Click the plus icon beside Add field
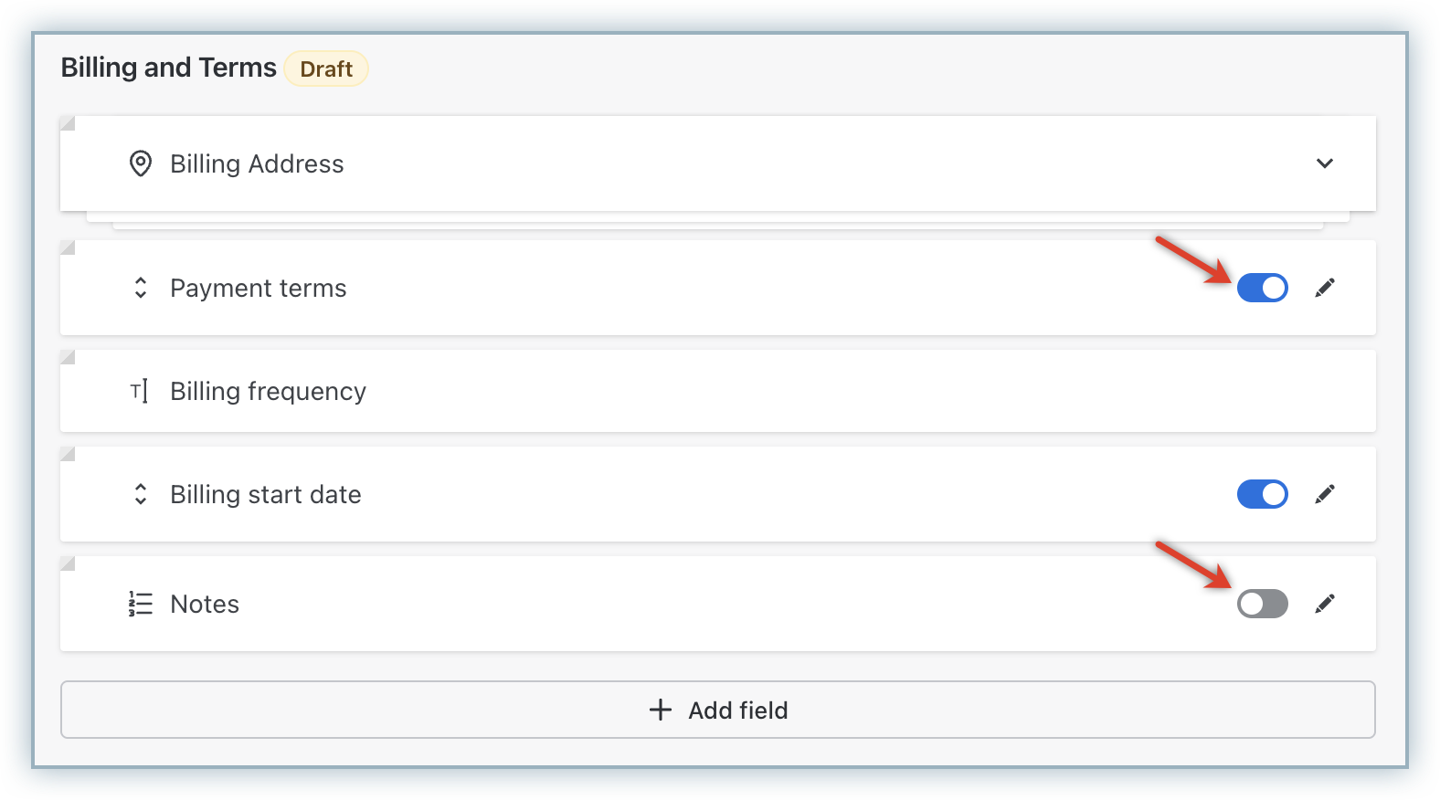The height and width of the screenshot is (800, 1440). (x=660, y=710)
